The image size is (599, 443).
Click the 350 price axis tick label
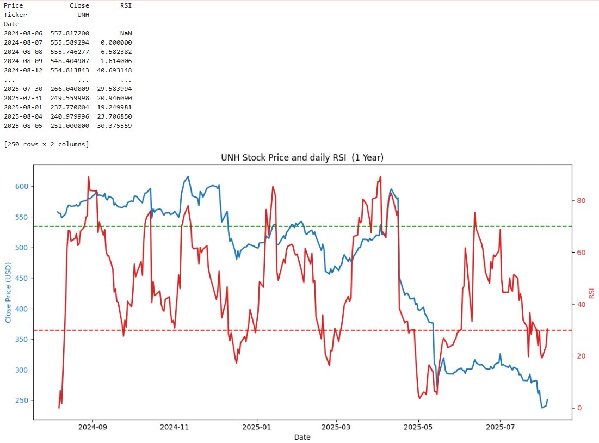[x=22, y=340]
